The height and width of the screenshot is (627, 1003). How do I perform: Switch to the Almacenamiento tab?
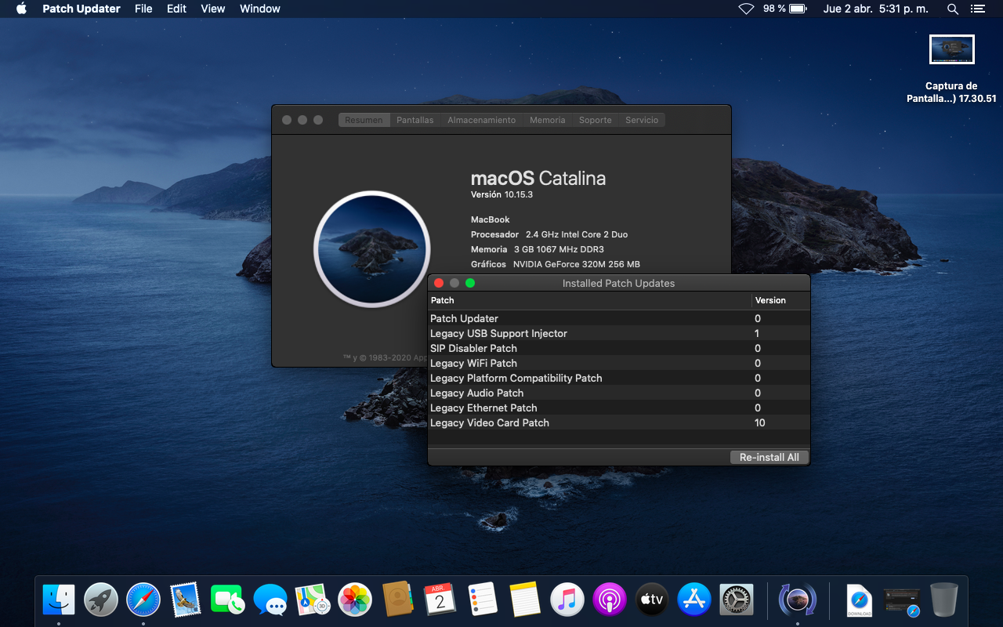click(482, 120)
